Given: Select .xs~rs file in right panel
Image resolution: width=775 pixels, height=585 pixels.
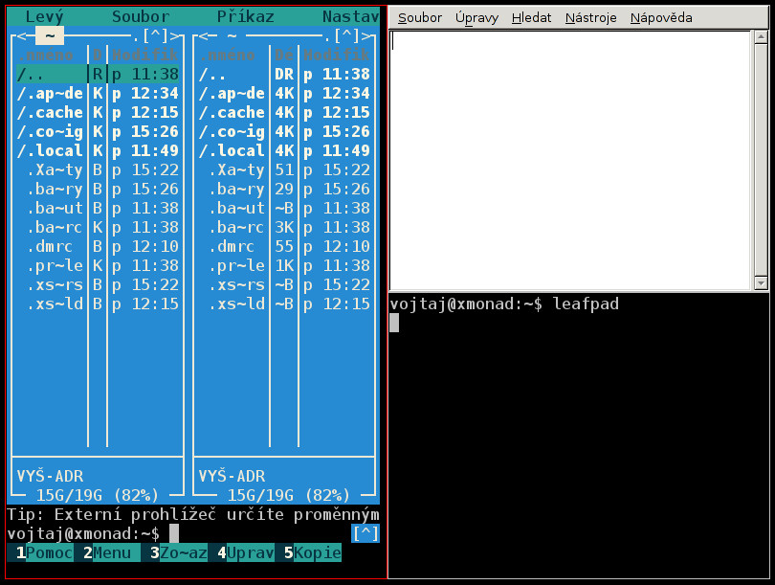Looking at the screenshot, I should (x=284, y=284).
